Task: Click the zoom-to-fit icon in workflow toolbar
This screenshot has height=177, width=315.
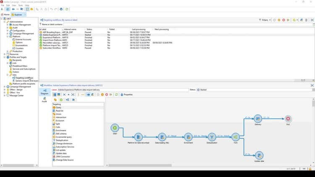Action: 73,95
